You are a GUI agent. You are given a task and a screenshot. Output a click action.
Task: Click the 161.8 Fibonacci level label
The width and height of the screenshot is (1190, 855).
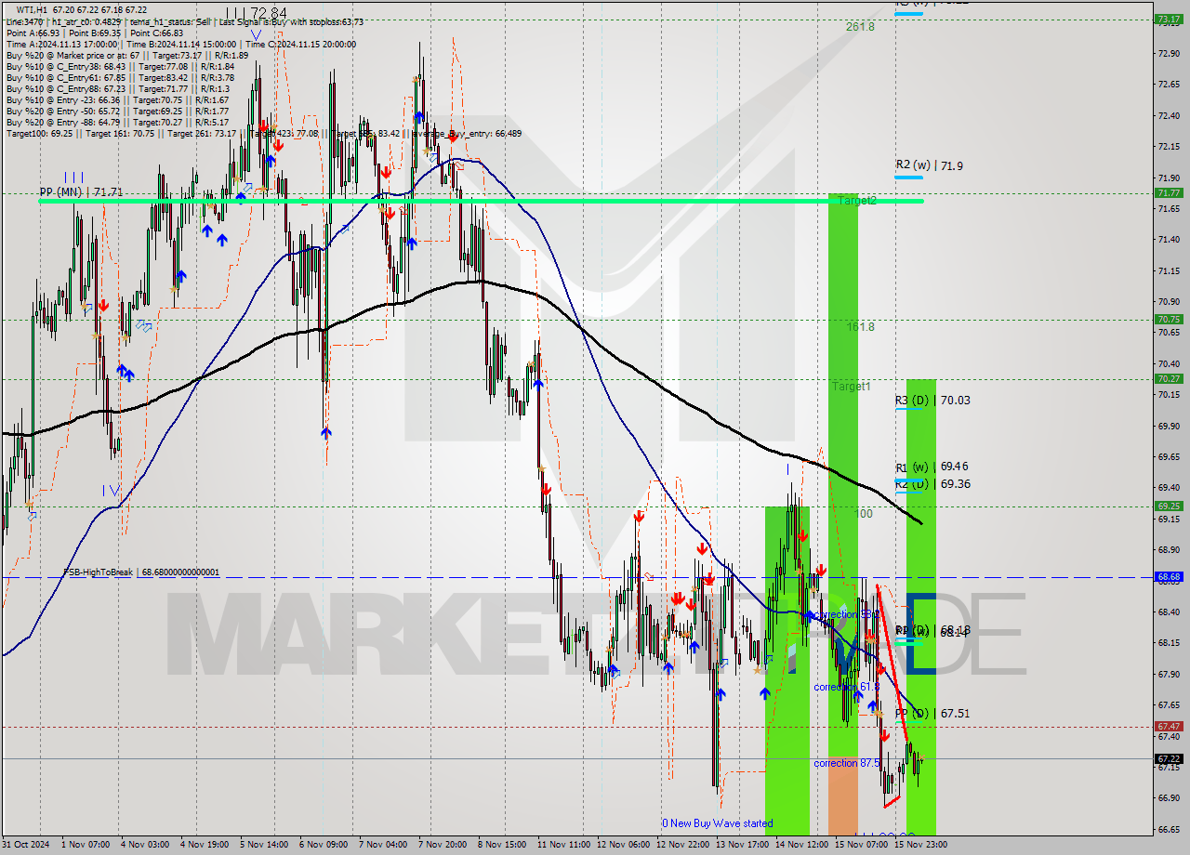[x=860, y=327]
